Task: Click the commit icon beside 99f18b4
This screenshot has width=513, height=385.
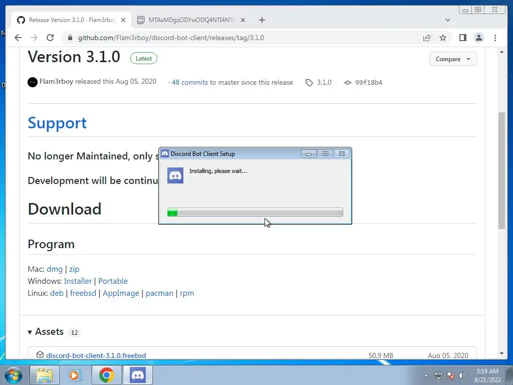Action: [x=348, y=83]
